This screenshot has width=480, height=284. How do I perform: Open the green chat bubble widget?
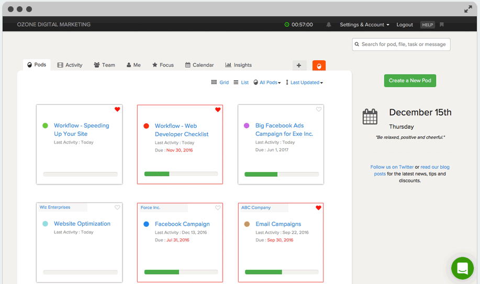pyautogui.click(x=462, y=268)
